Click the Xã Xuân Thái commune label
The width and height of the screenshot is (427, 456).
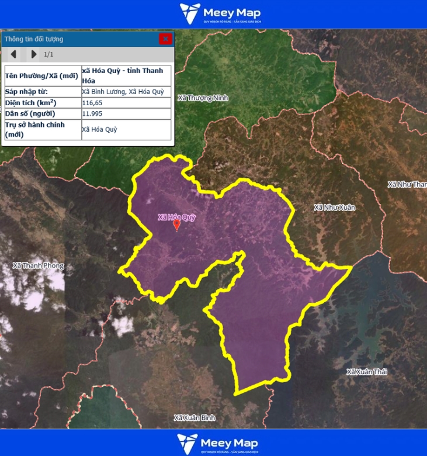(366, 372)
